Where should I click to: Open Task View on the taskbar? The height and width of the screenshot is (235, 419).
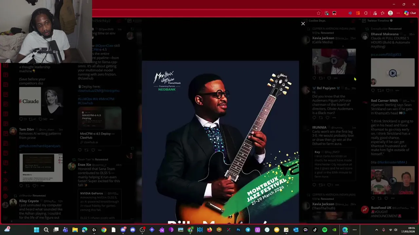pyautogui.click(x=56, y=230)
